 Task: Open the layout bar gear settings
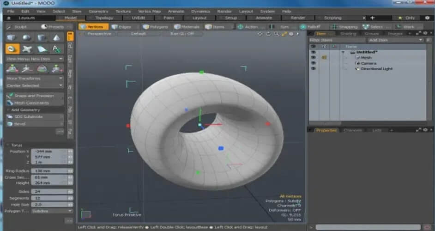coord(427,18)
